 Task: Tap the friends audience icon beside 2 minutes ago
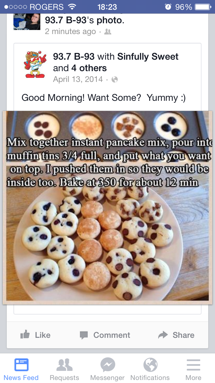click(107, 32)
